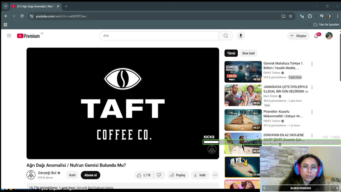Select the Tümü filter chip
341x192 pixels.
tap(231, 53)
